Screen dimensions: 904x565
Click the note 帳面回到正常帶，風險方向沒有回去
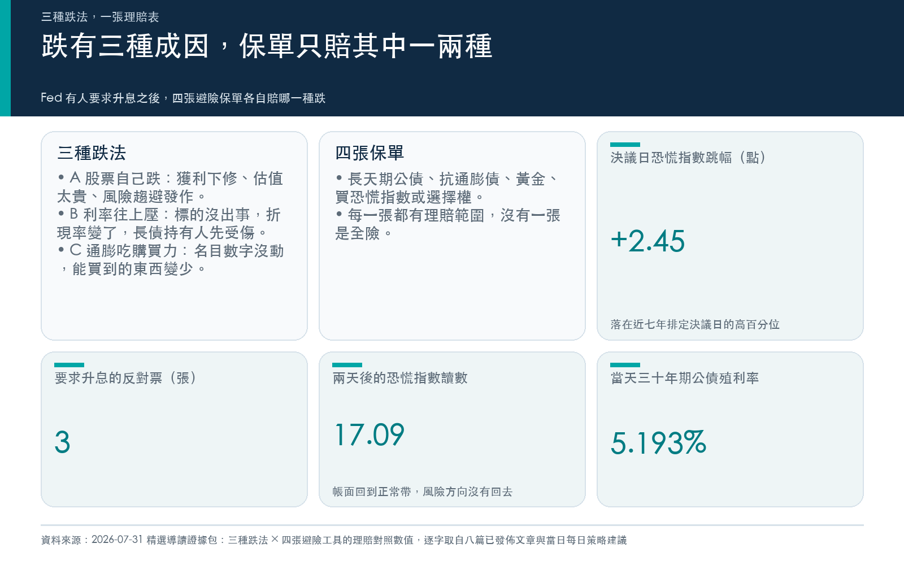point(422,492)
